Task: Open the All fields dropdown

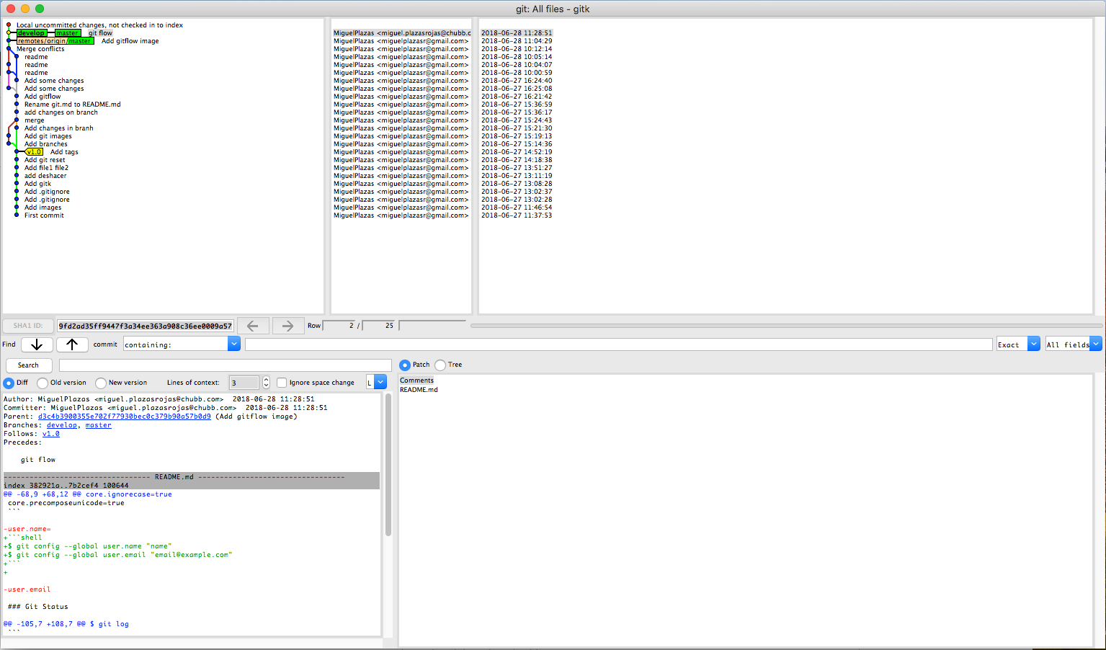Action: point(1096,344)
